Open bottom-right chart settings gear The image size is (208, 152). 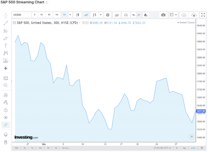[202, 148]
